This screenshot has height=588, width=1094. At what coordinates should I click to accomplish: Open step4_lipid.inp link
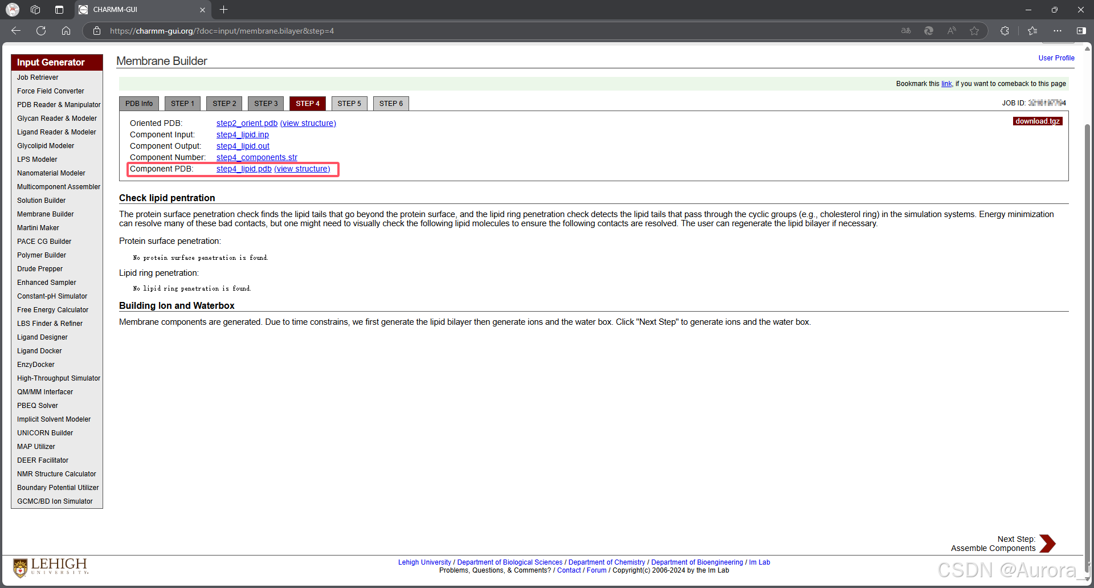243,134
